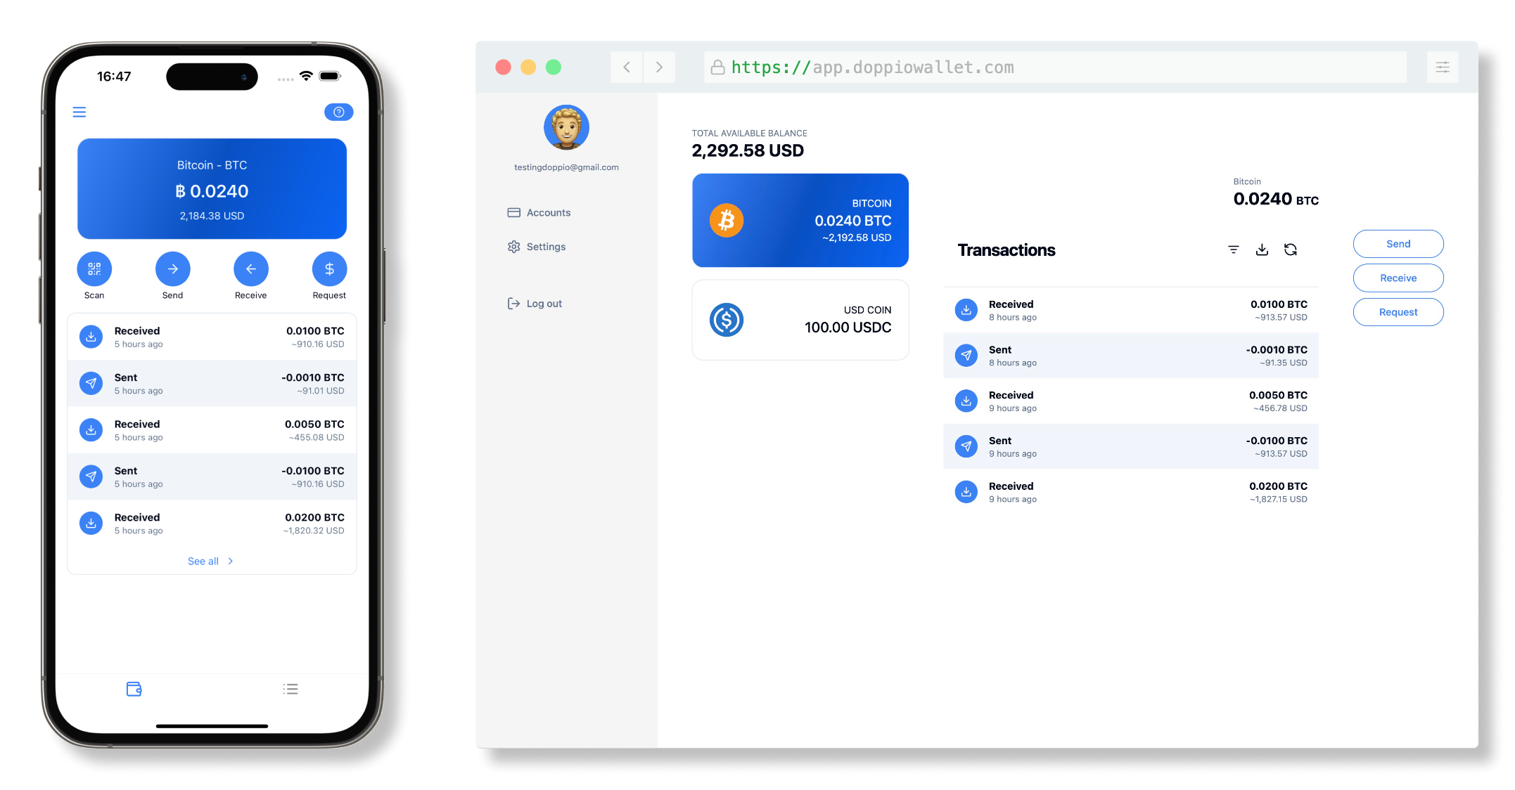Click the Receive button on desktop
The height and width of the screenshot is (790, 1515).
click(x=1398, y=278)
